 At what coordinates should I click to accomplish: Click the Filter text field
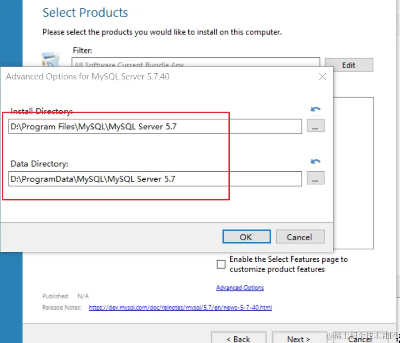click(196, 62)
